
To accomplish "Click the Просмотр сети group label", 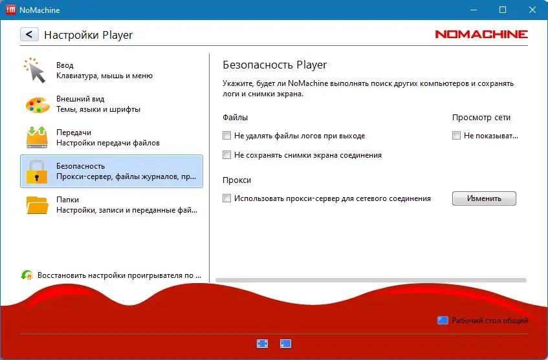I will pos(481,118).
